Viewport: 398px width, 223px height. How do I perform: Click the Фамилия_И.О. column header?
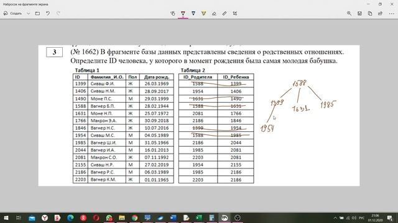pyautogui.click(x=107, y=77)
